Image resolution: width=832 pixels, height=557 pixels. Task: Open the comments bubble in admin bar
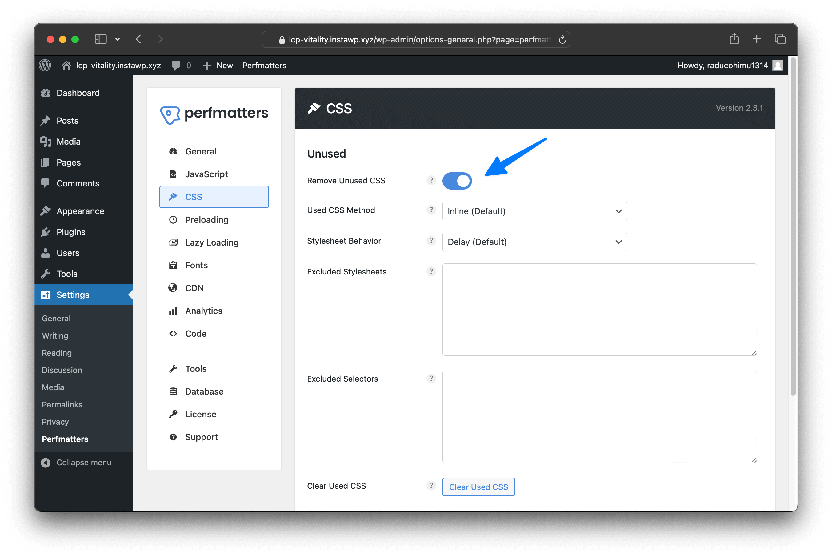click(x=176, y=65)
